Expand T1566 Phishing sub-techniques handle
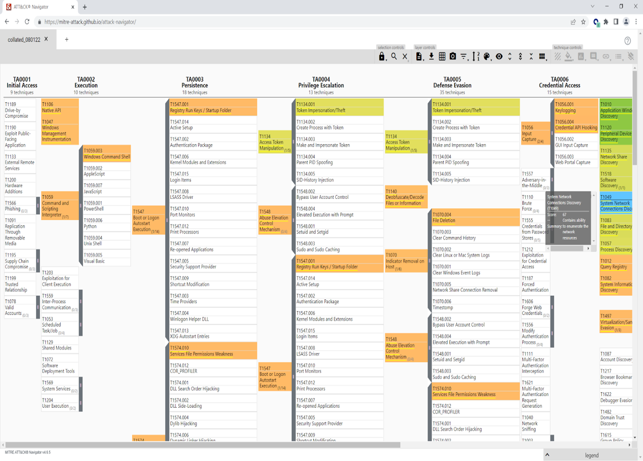 click(38, 206)
